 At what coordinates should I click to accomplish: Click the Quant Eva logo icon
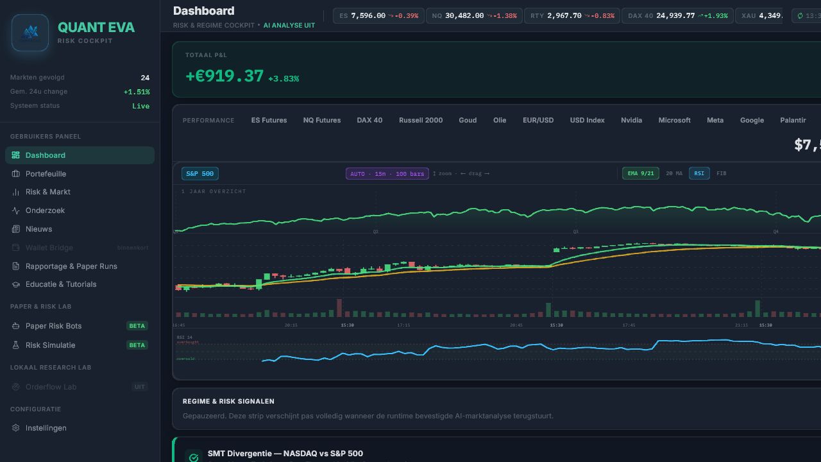tap(30, 33)
